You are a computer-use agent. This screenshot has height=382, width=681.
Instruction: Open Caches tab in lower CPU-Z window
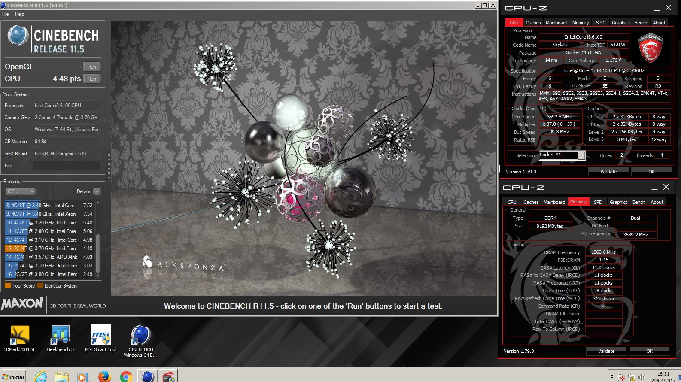[531, 202]
